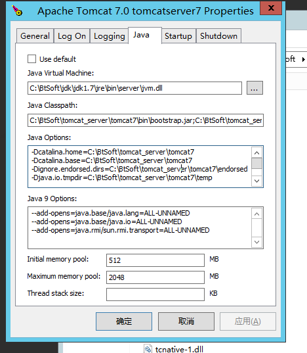
Task: Click Java 9 Options scroll down arrow
Action: (256, 243)
